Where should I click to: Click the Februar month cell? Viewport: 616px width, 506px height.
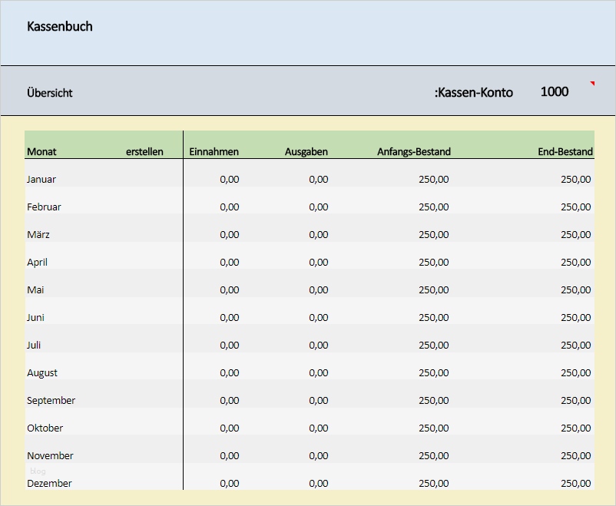tap(44, 207)
